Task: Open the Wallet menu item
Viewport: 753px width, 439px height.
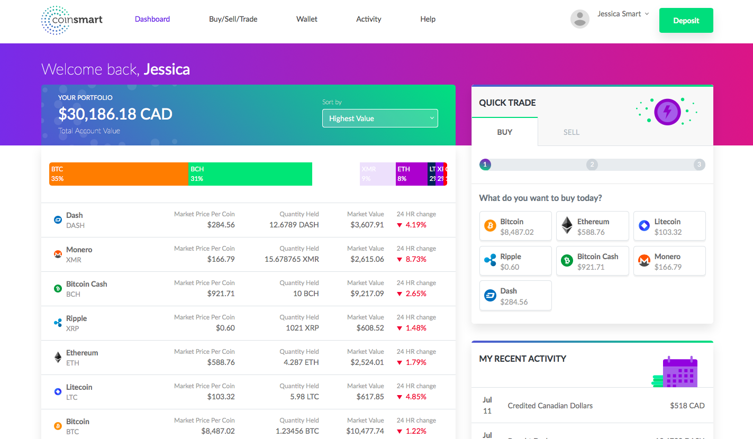Action: click(307, 19)
